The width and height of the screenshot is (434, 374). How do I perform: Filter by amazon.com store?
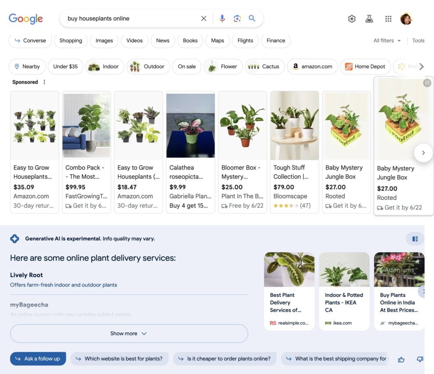pos(312,66)
